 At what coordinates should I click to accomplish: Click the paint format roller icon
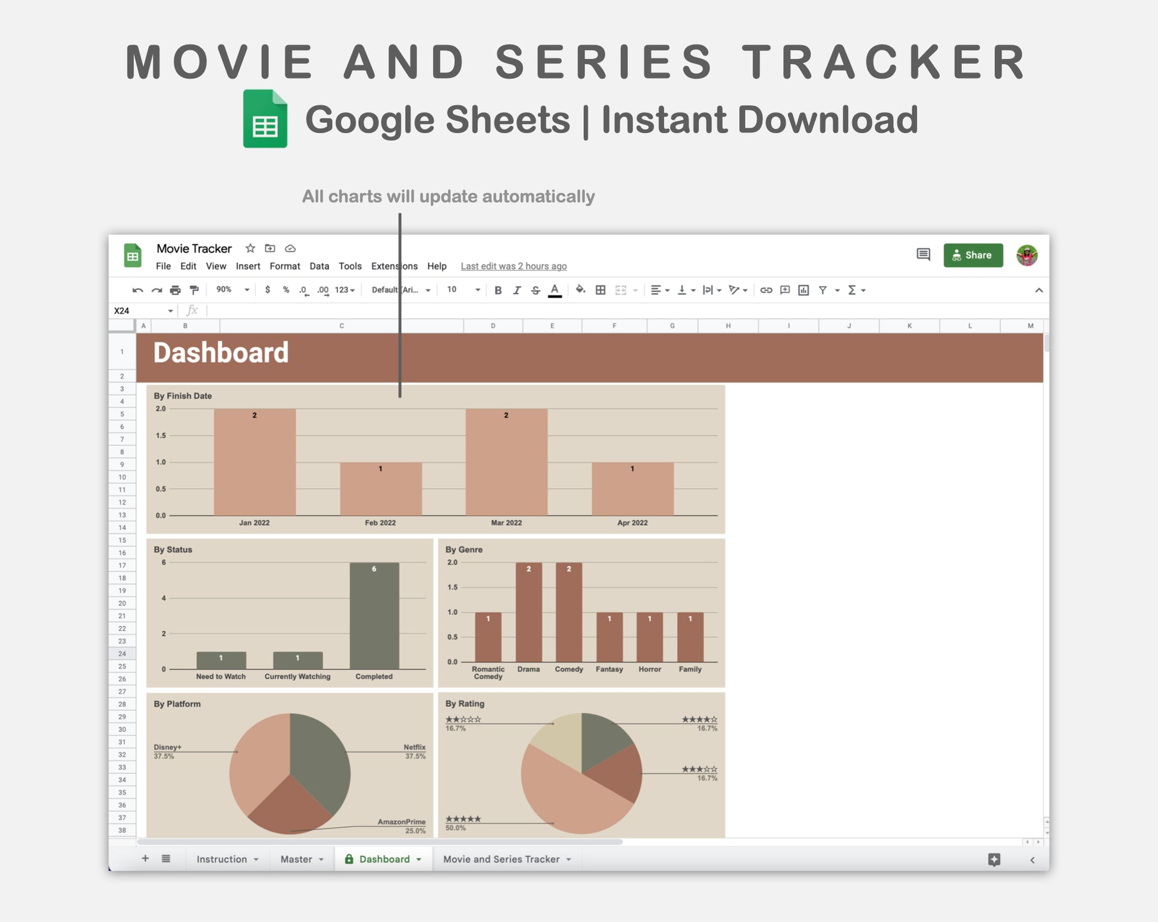click(x=194, y=290)
